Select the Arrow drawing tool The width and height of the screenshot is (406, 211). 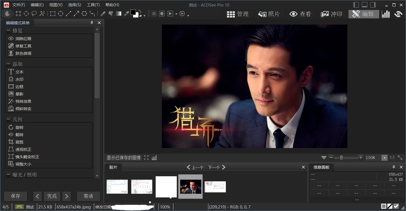coord(76,14)
